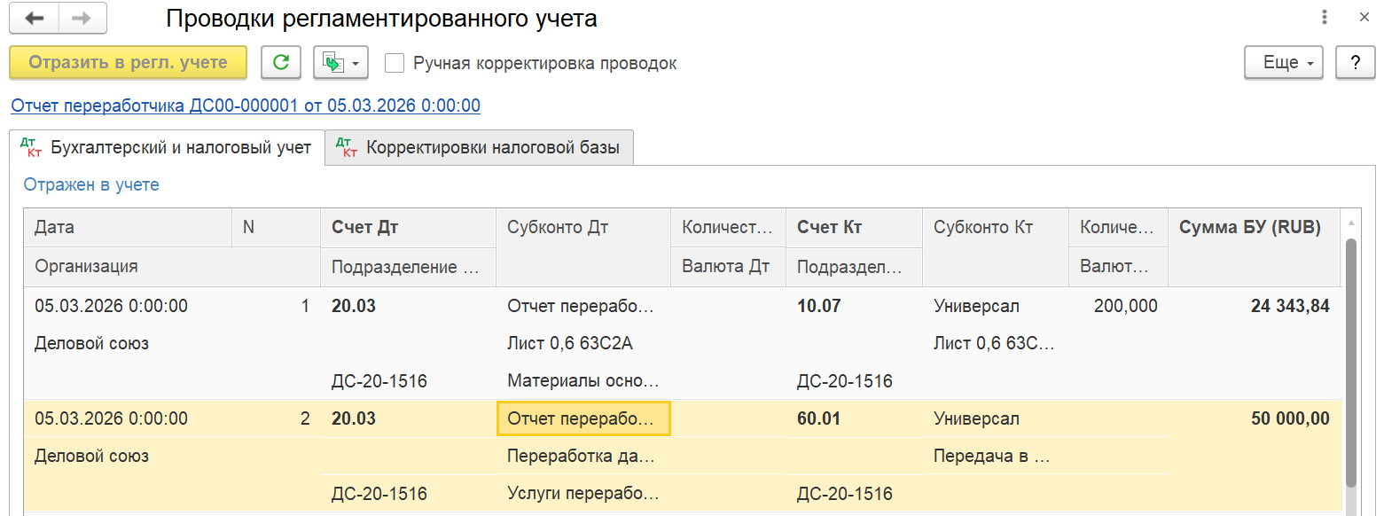This screenshot has width=1384, height=516.
Task: Click the Счет Дт column header
Action: click(x=408, y=228)
